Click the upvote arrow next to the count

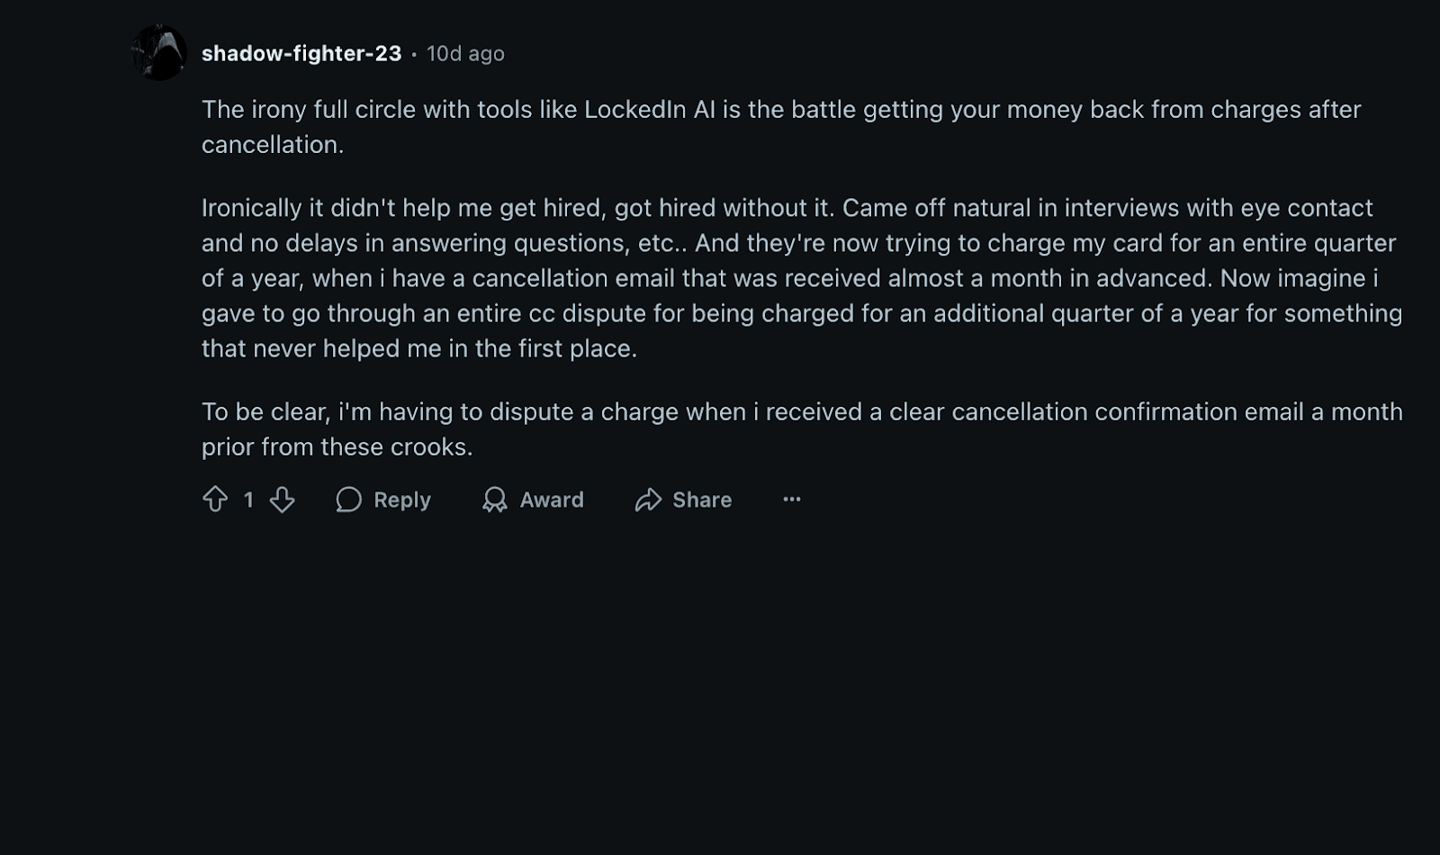point(217,499)
